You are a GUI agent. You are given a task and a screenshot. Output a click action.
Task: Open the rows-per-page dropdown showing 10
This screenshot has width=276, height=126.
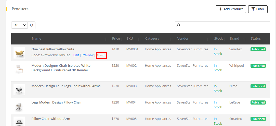point(19,25)
